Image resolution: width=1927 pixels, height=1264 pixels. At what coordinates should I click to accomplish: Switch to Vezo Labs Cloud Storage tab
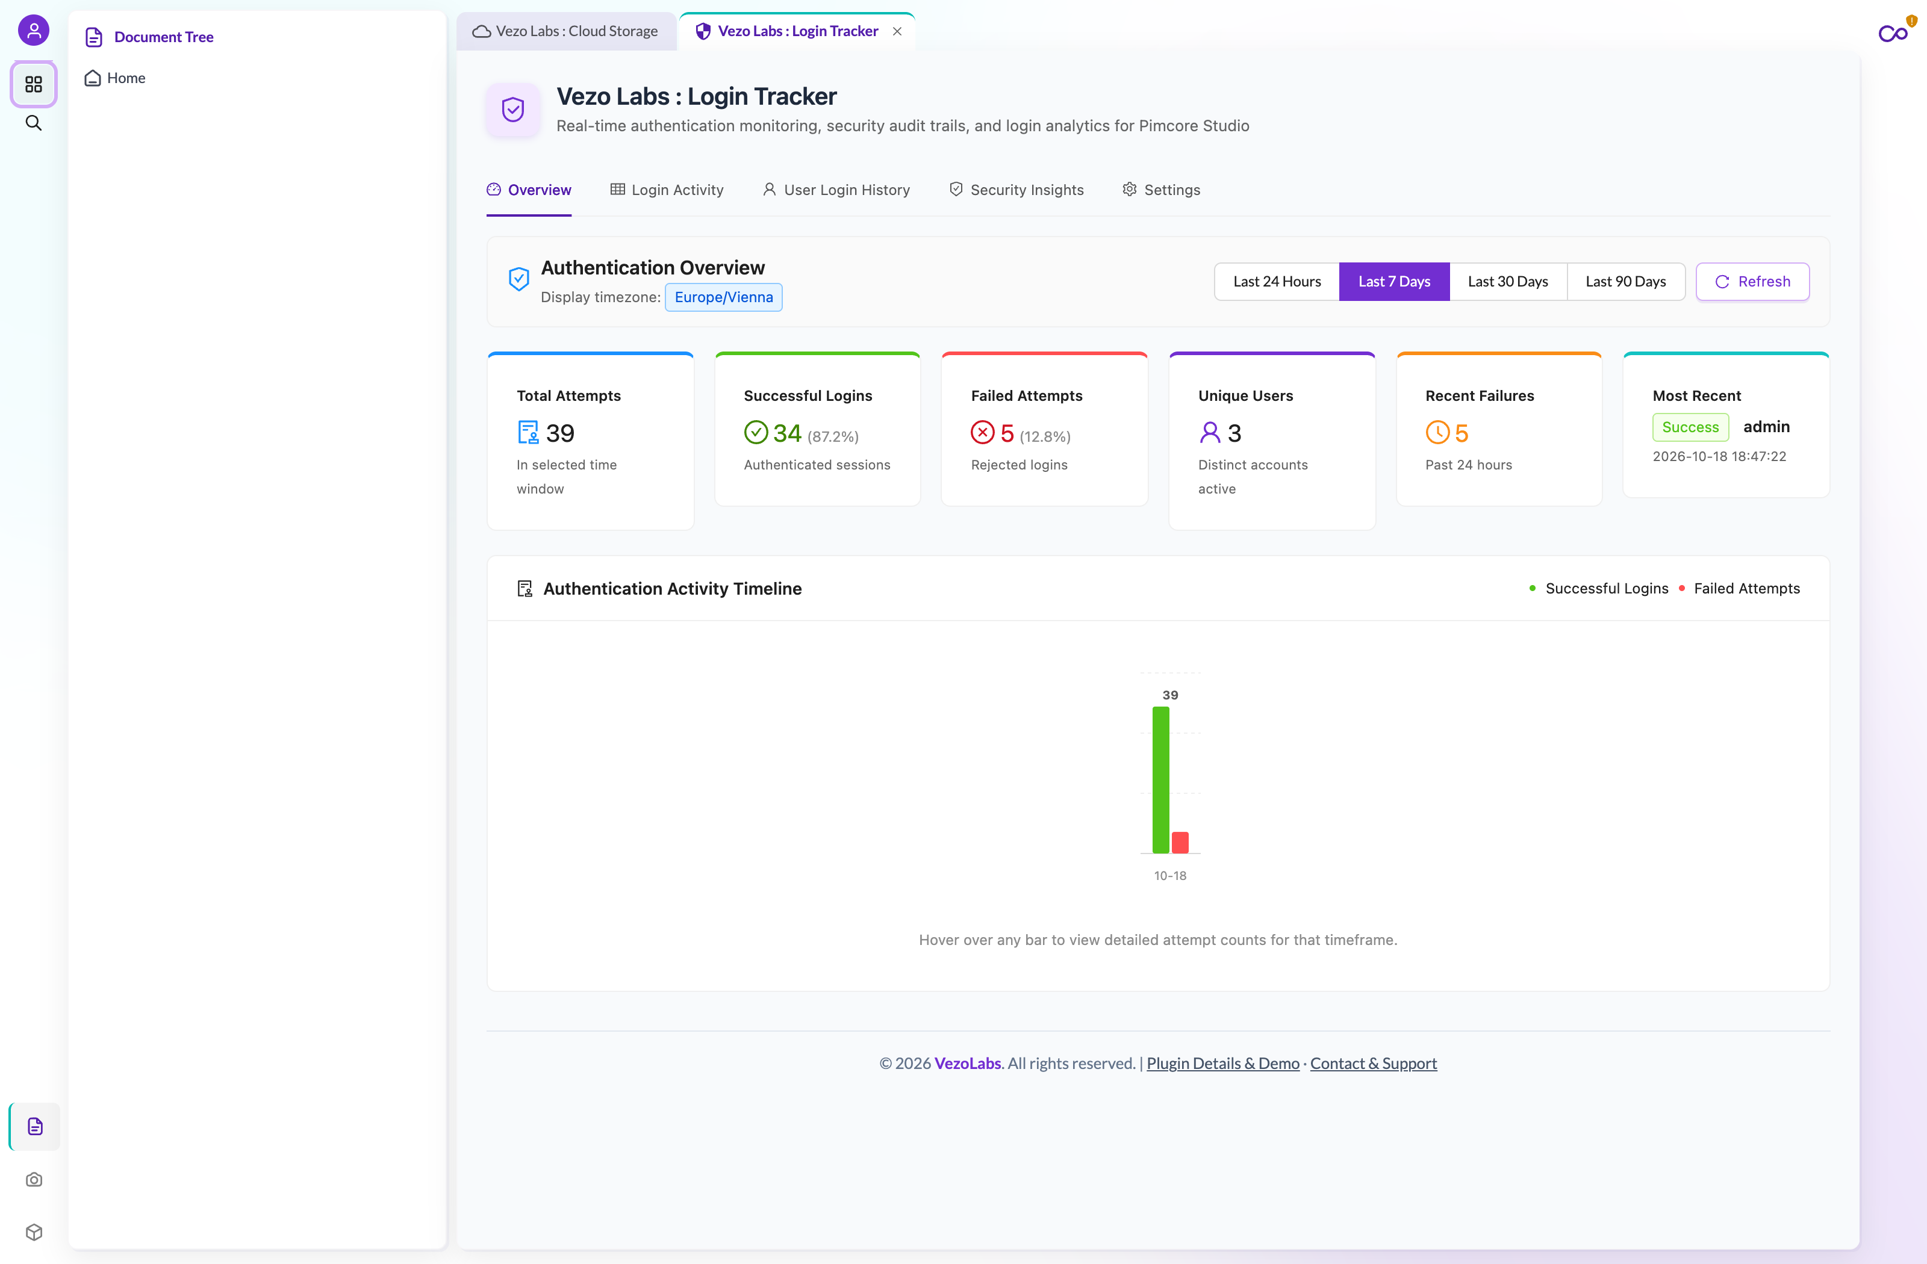coord(566,31)
